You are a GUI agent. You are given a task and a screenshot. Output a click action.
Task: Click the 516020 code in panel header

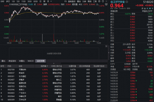click(x=148, y=2)
